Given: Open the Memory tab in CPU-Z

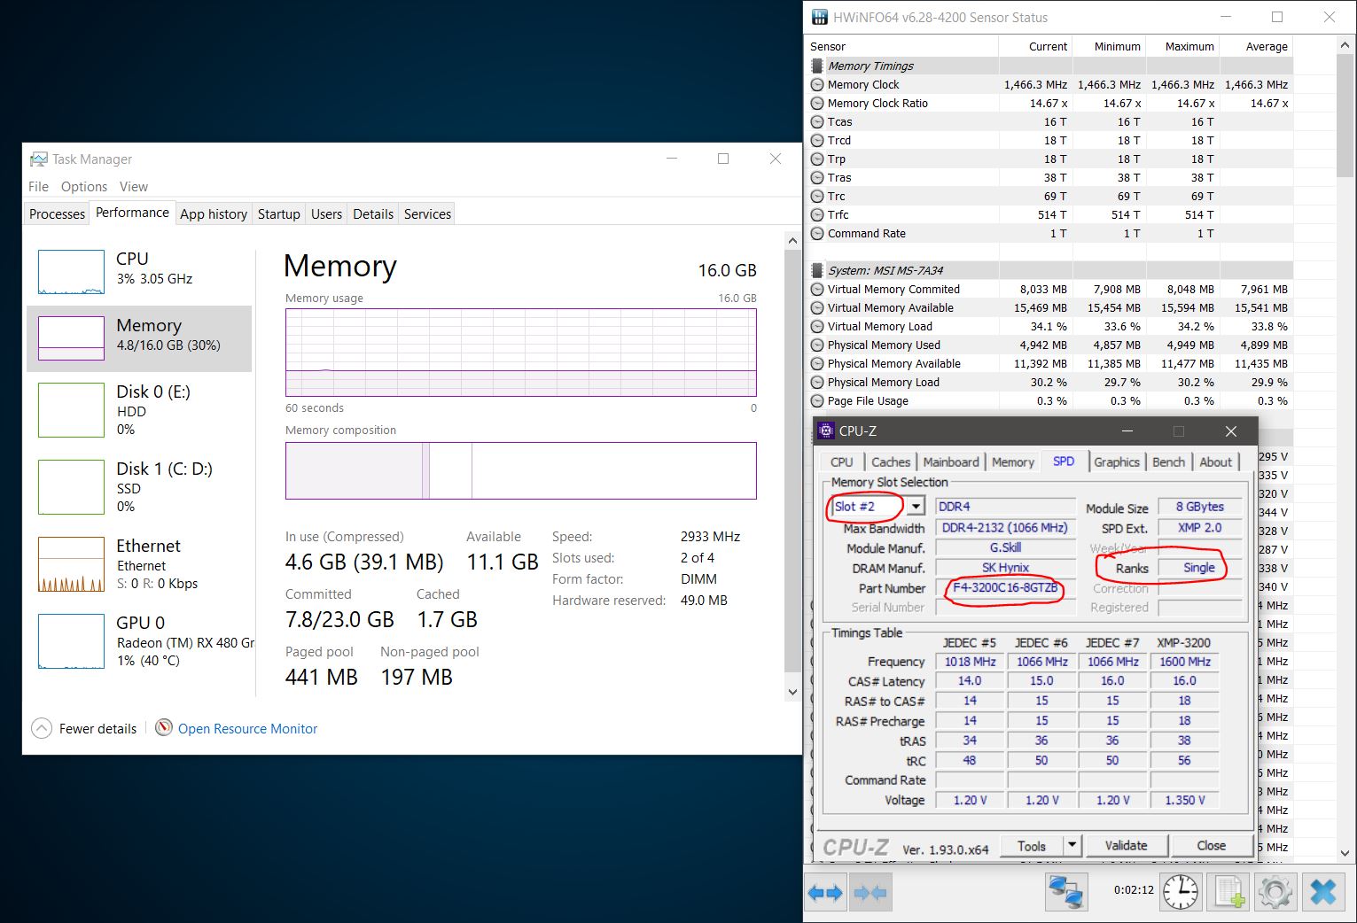Looking at the screenshot, I should [1013, 462].
